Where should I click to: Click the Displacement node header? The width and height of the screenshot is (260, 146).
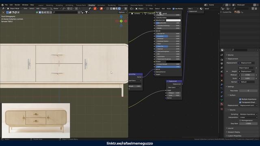pyautogui.click(x=174, y=81)
